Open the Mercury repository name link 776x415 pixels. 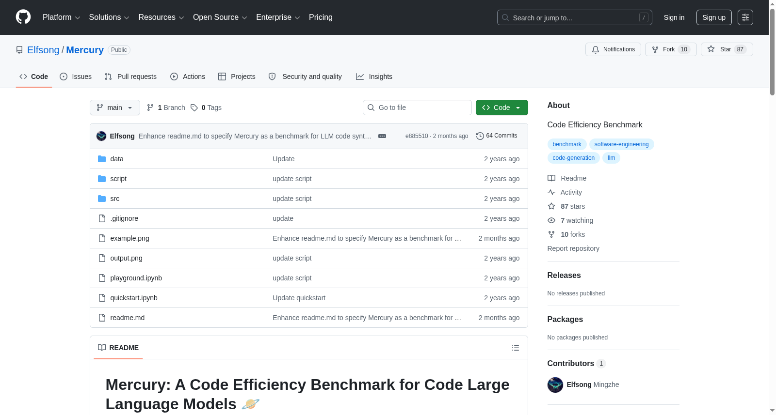(x=85, y=50)
